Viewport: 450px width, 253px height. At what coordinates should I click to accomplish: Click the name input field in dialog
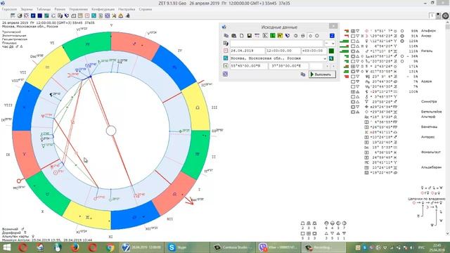tap(276, 44)
